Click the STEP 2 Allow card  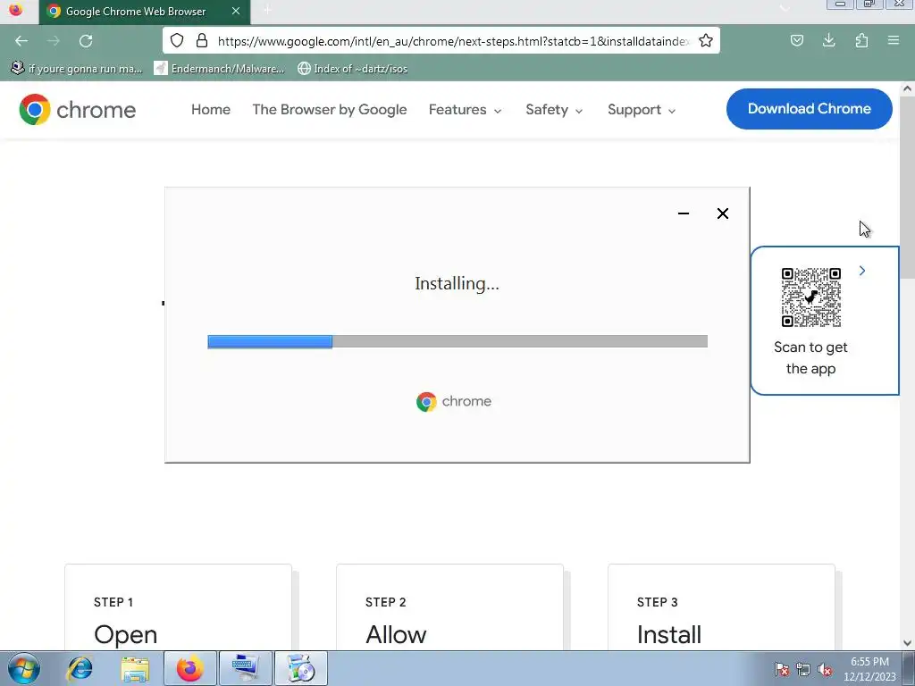449,607
